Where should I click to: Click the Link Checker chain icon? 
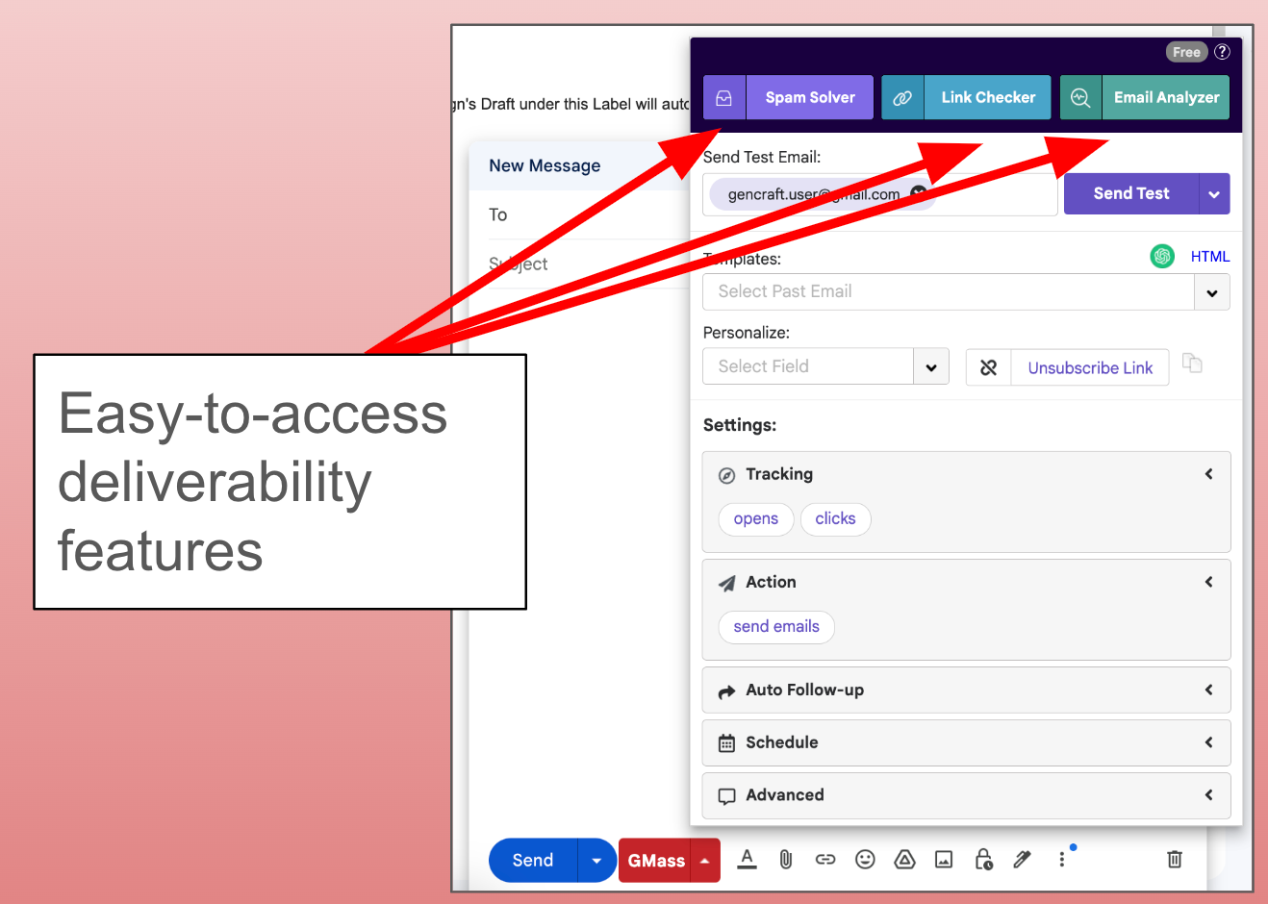pos(902,97)
